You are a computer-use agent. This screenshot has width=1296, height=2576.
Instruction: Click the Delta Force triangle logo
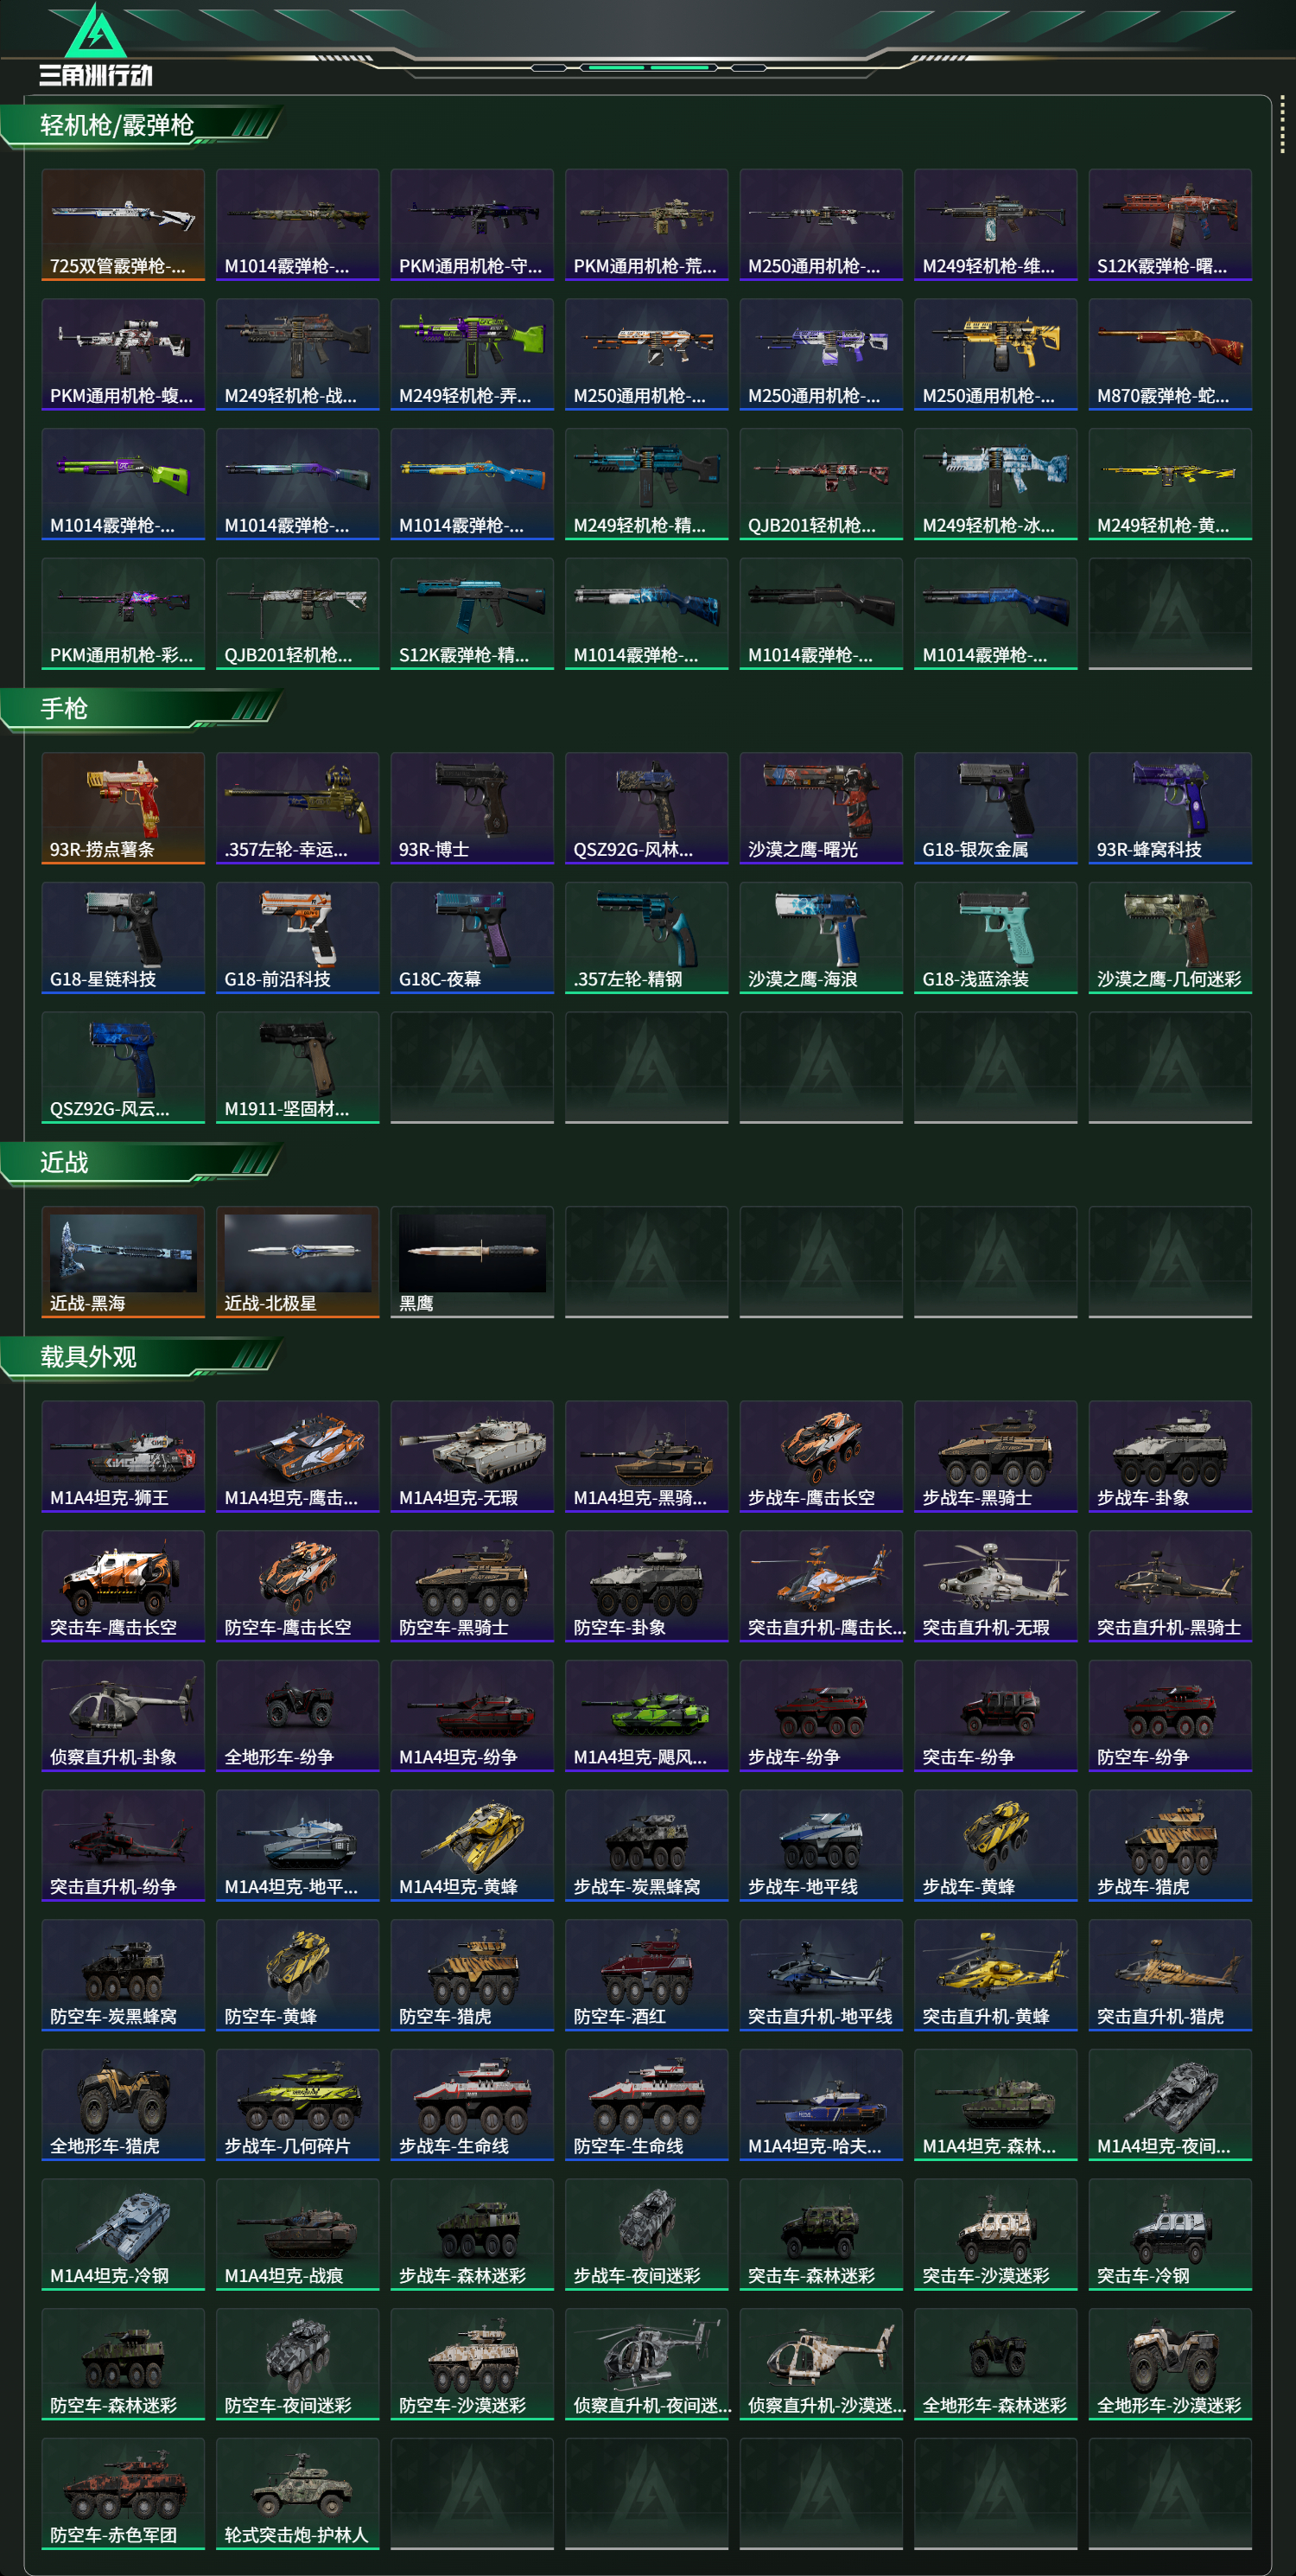95,32
